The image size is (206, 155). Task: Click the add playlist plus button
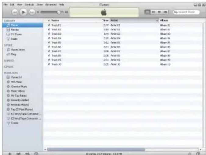pos(10,153)
